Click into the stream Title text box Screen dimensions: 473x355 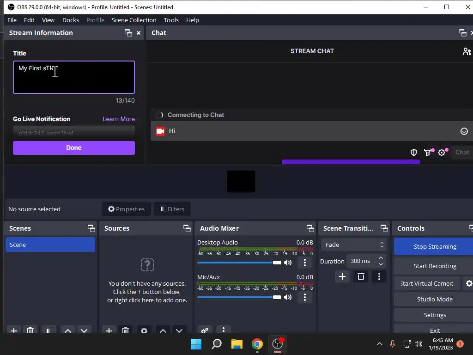point(74,77)
